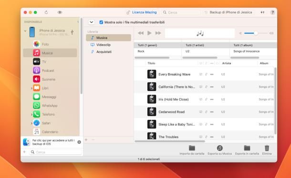Screen dimensions: 291x178
Task: Select the iPhone di Jessica device
Action: (x=52, y=32)
